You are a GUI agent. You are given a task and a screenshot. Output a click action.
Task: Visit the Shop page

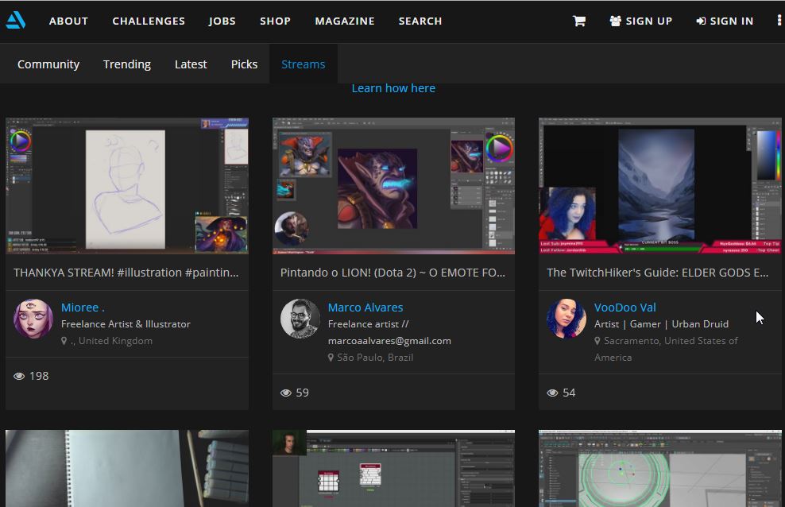click(276, 21)
